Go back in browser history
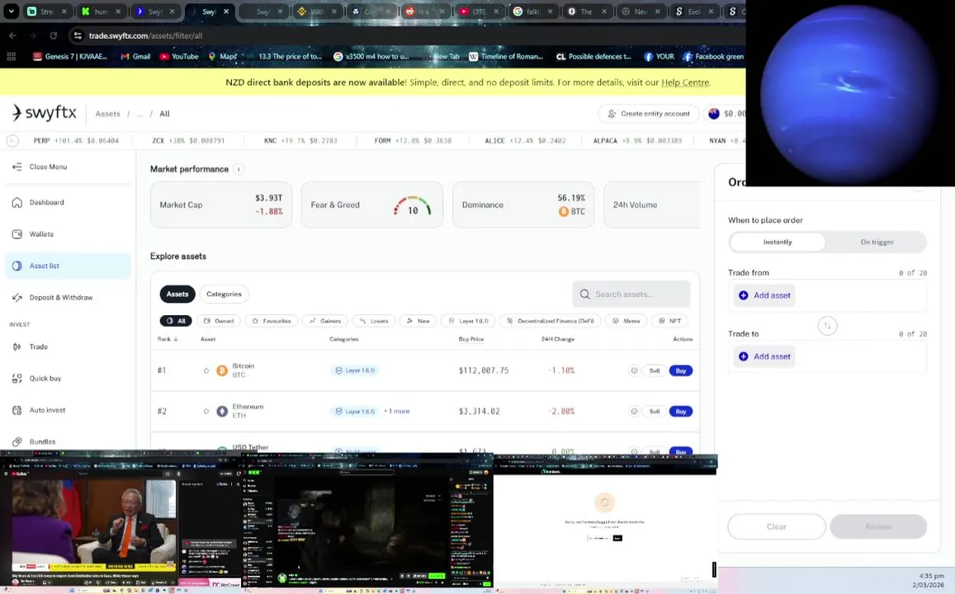The image size is (955, 594). click(12, 35)
